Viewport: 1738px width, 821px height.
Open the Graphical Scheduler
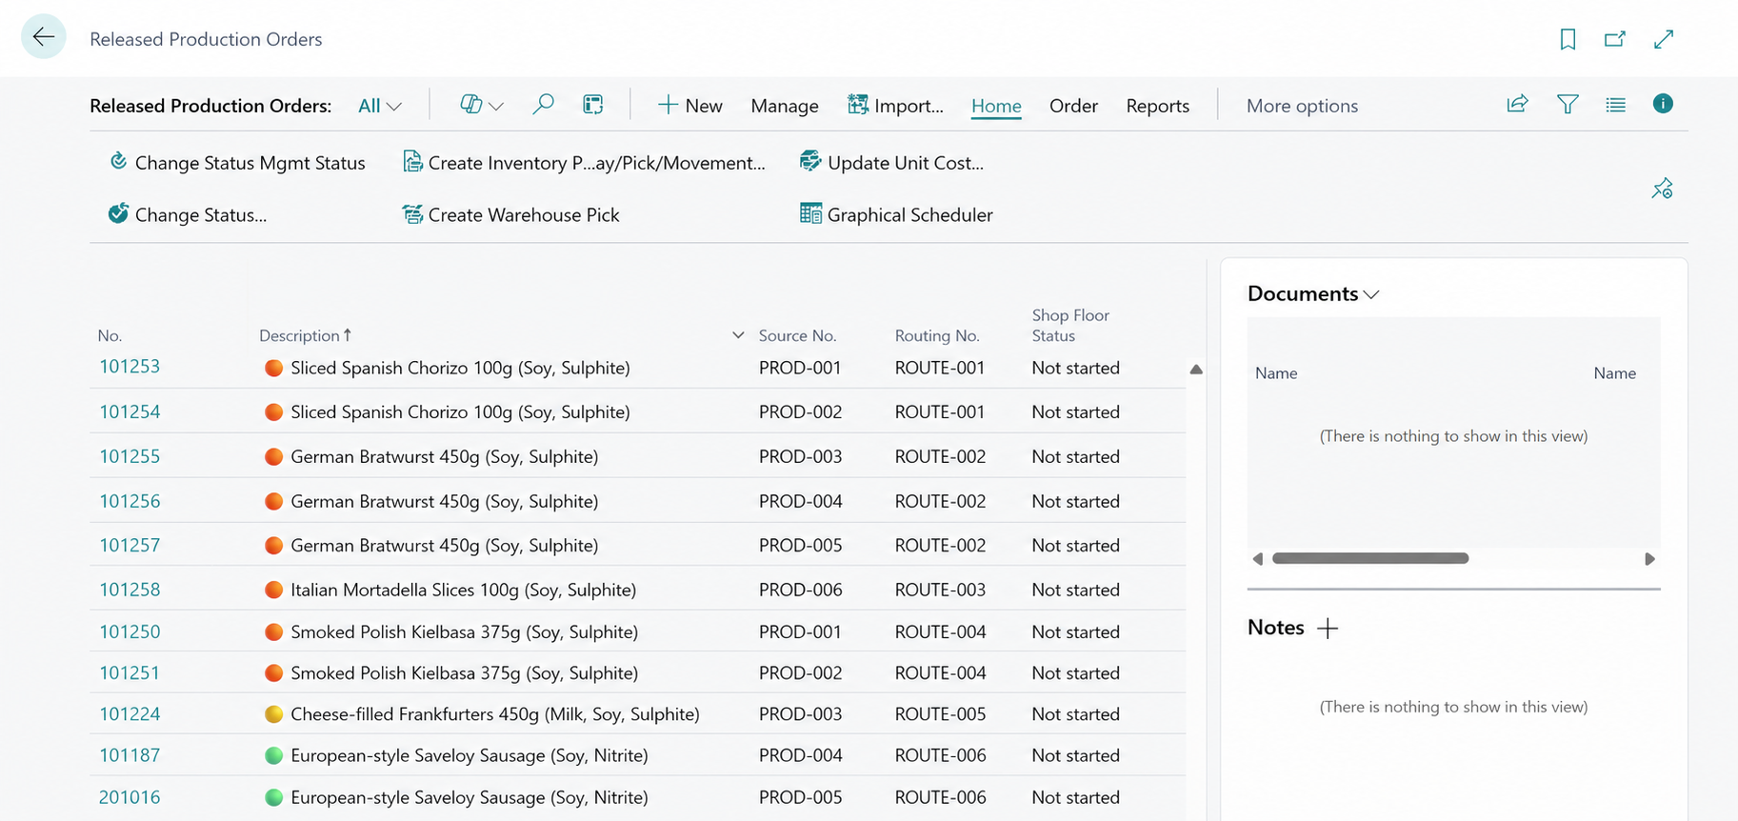[896, 214]
